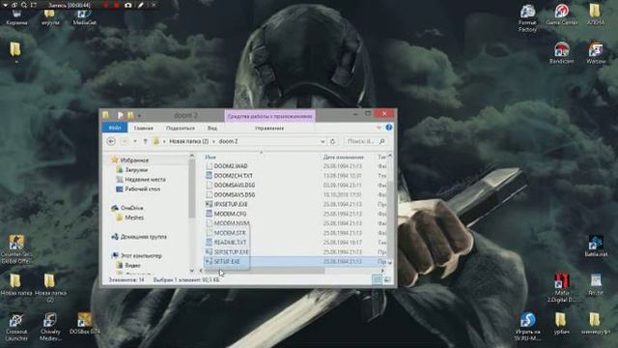
Task: Open the Корзина recycle bin desktop icon
Action: [16, 17]
